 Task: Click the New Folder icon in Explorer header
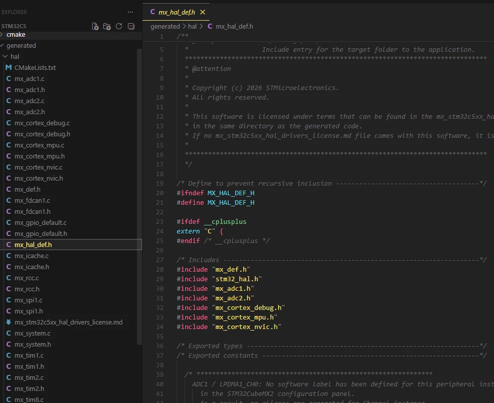click(x=107, y=27)
